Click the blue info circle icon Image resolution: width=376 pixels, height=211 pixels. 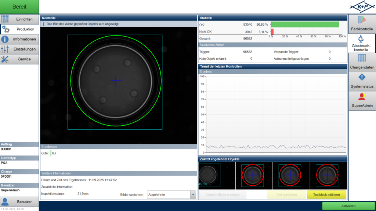[5, 39]
